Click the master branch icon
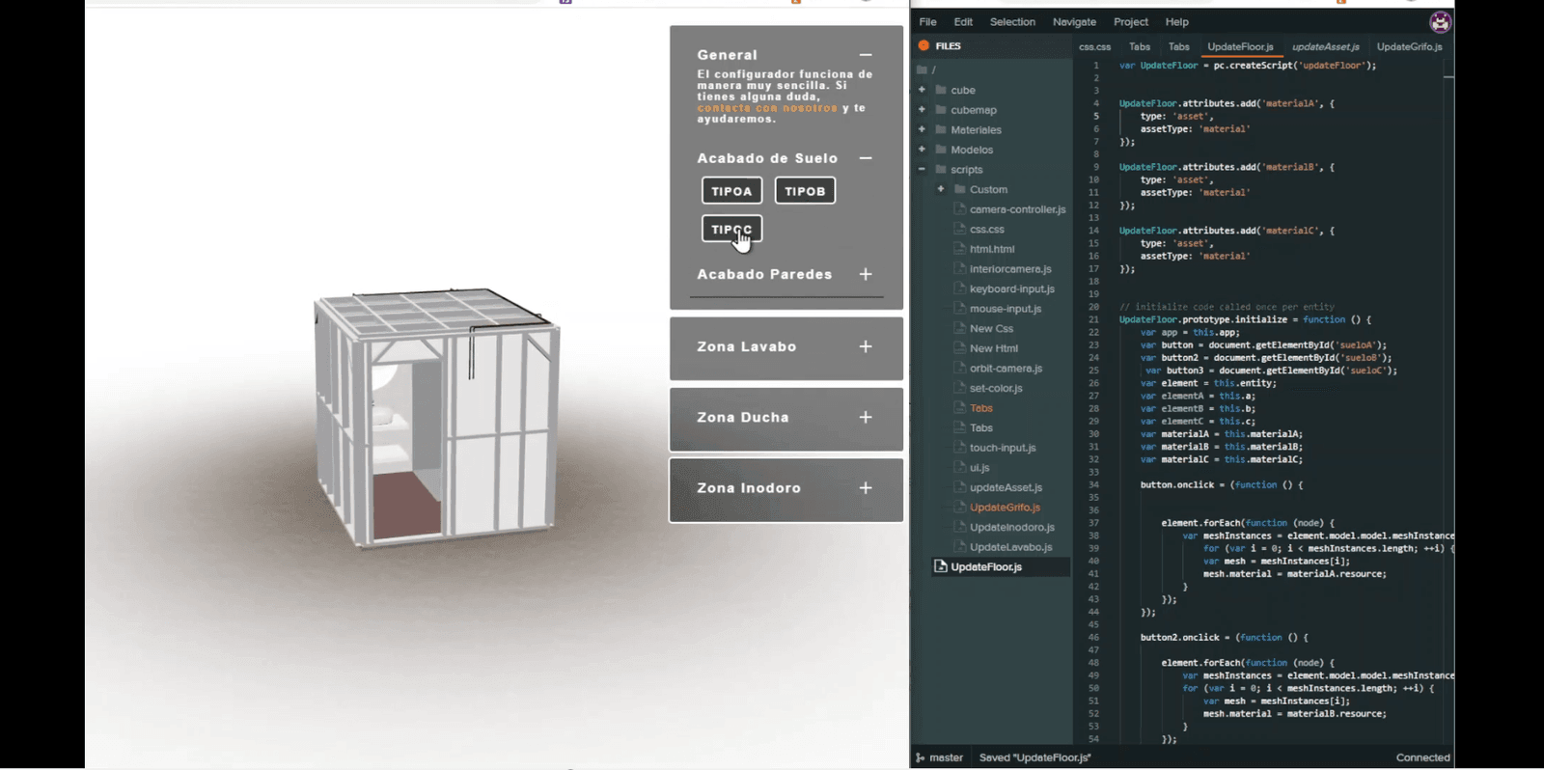Image resolution: width=1544 pixels, height=770 pixels. pos(921,757)
